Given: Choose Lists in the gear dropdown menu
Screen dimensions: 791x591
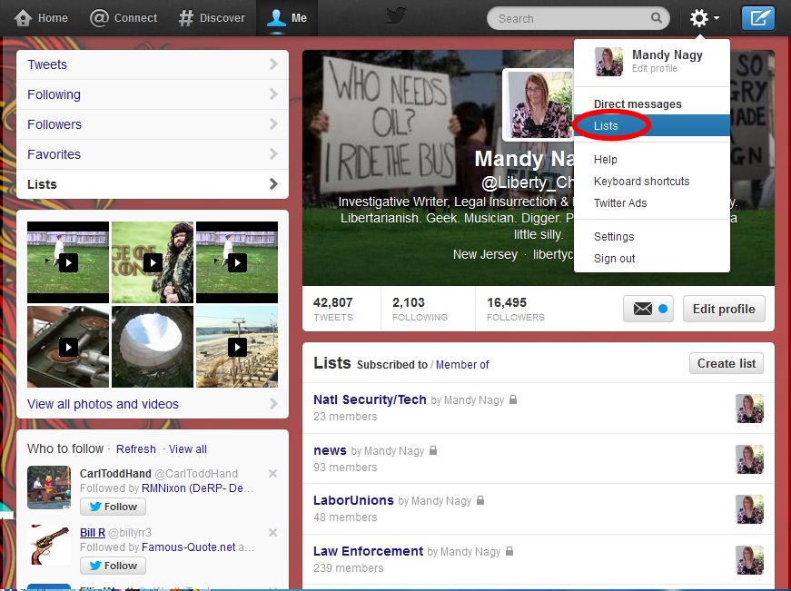Looking at the screenshot, I should [652, 125].
